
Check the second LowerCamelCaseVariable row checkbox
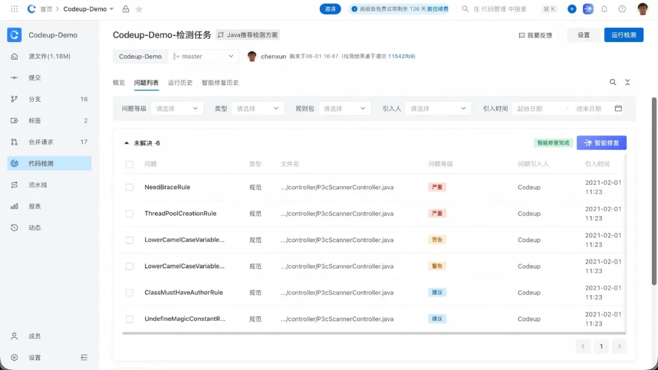pos(129,267)
